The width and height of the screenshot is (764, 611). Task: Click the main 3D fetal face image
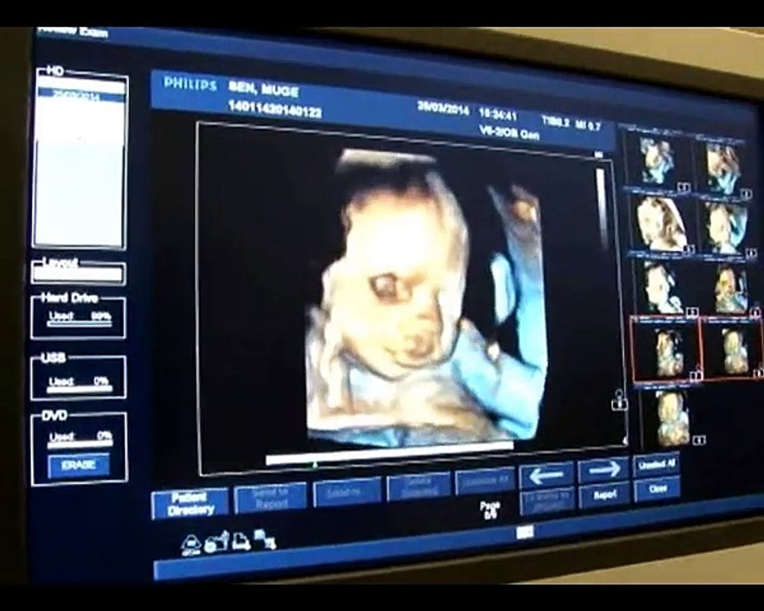pyautogui.click(x=427, y=297)
